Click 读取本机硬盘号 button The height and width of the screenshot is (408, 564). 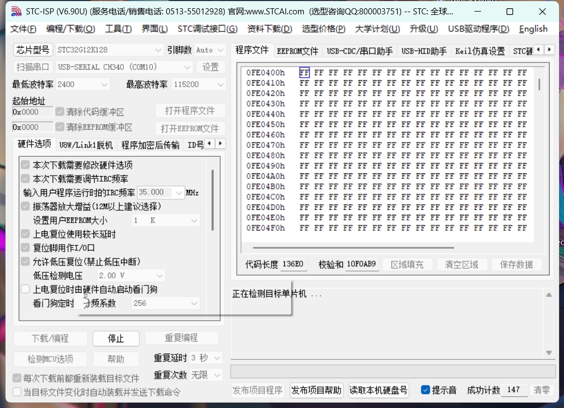(x=378, y=390)
